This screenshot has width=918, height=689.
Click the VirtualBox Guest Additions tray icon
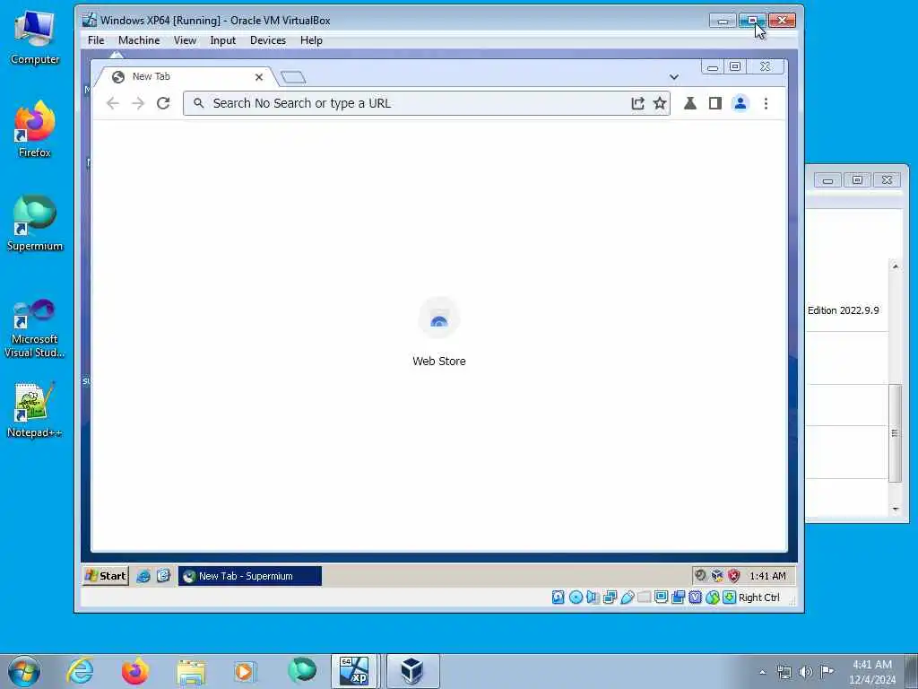coord(717,575)
